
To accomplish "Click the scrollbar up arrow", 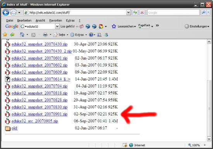I will tap(209, 41).
